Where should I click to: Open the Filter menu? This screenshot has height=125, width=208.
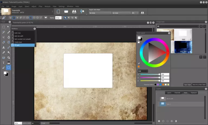tap(40, 6)
